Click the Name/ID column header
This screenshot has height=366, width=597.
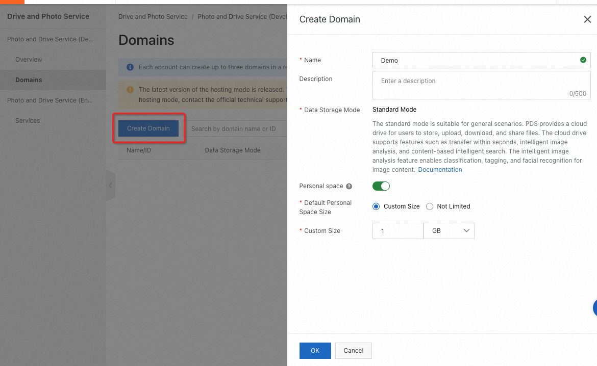(139, 150)
